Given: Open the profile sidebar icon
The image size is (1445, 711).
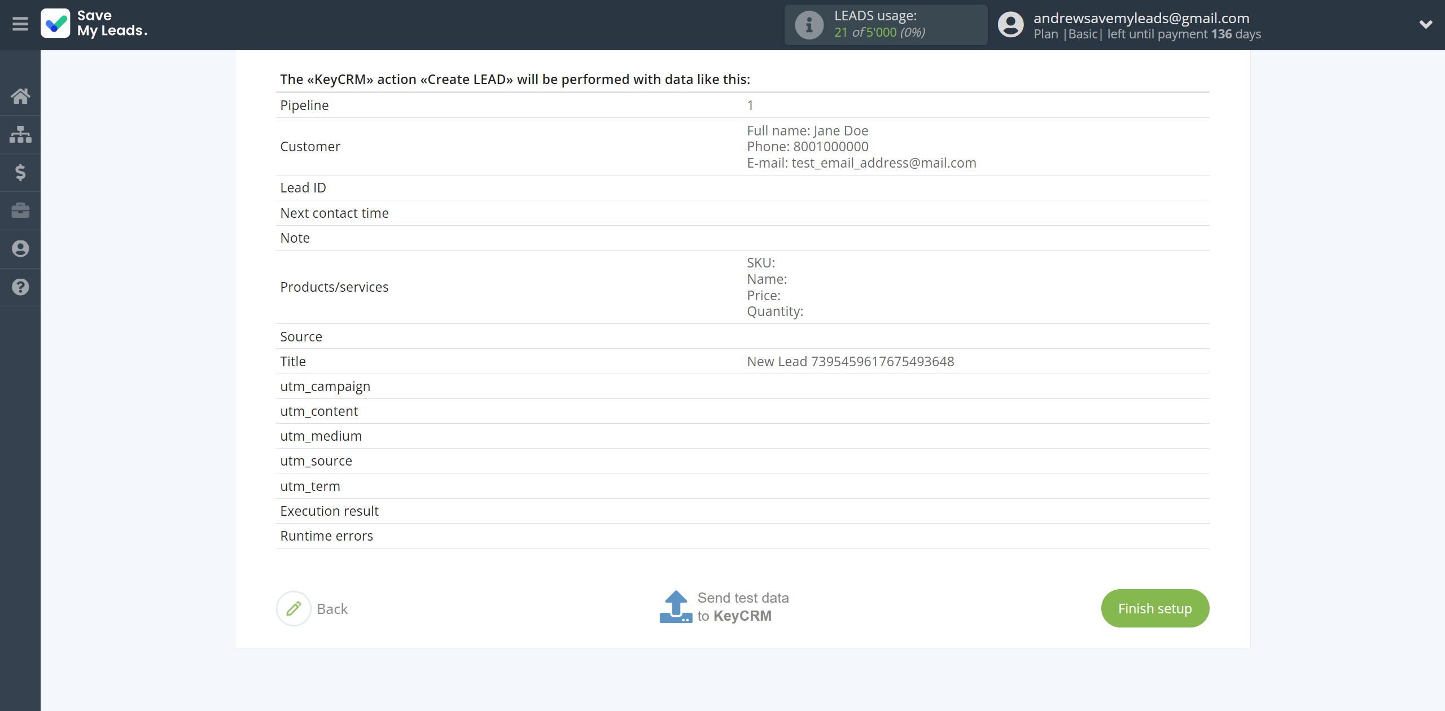Looking at the screenshot, I should [x=20, y=249].
